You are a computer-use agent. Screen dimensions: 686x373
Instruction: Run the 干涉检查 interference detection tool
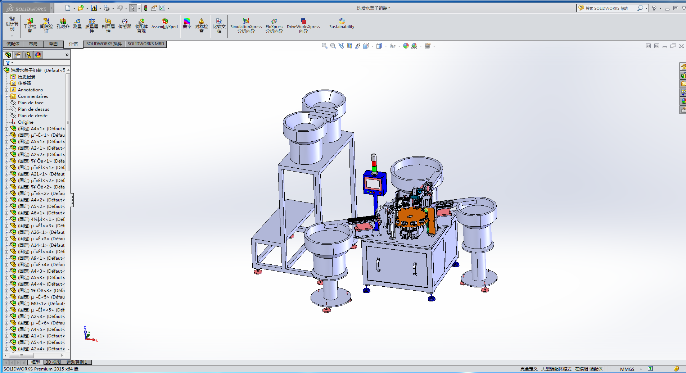(x=30, y=26)
